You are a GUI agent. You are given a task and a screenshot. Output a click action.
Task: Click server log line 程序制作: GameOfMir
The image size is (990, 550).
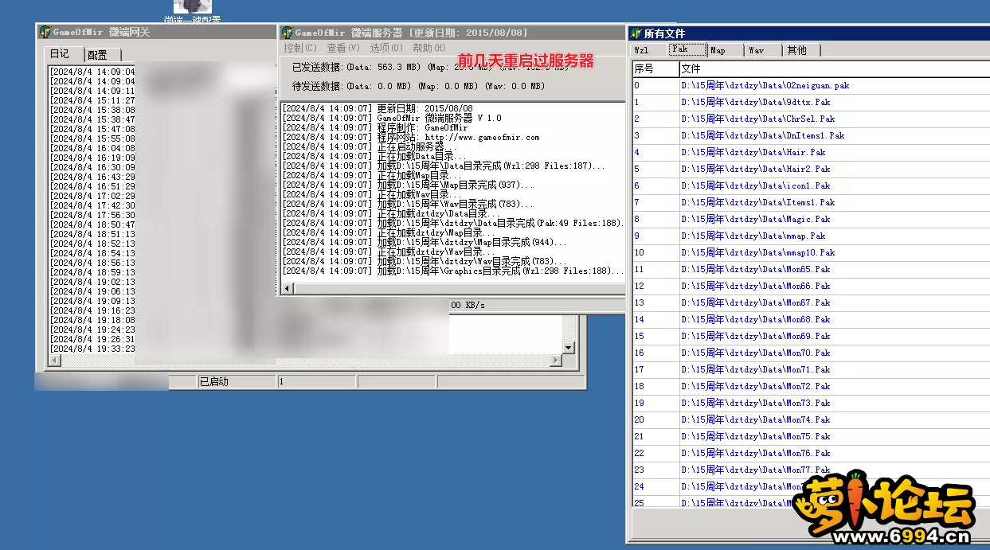(376, 127)
